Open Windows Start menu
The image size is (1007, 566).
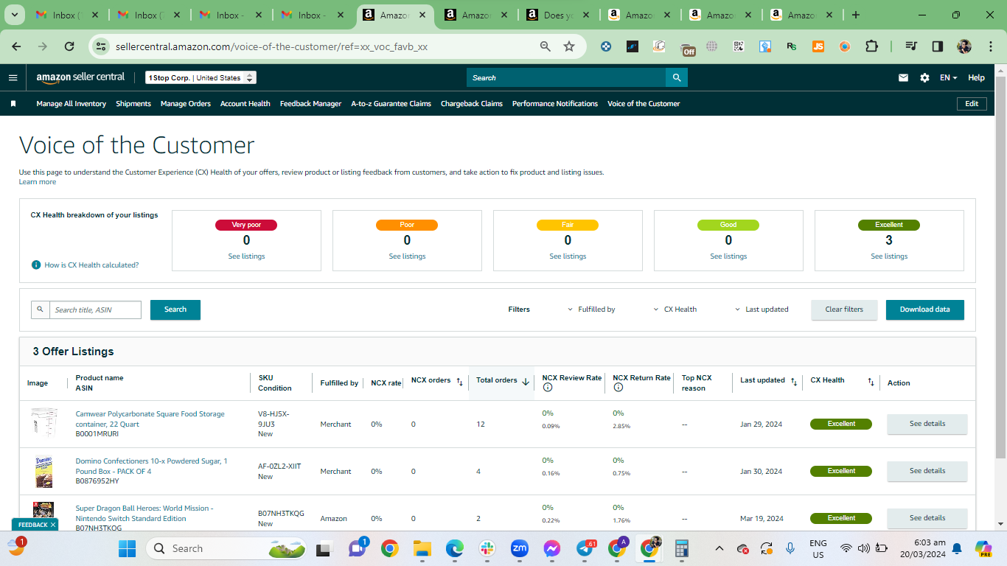pyautogui.click(x=127, y=548)
